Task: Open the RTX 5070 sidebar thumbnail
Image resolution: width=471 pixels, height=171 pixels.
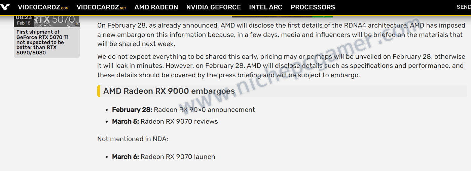Action: [47, 21]
